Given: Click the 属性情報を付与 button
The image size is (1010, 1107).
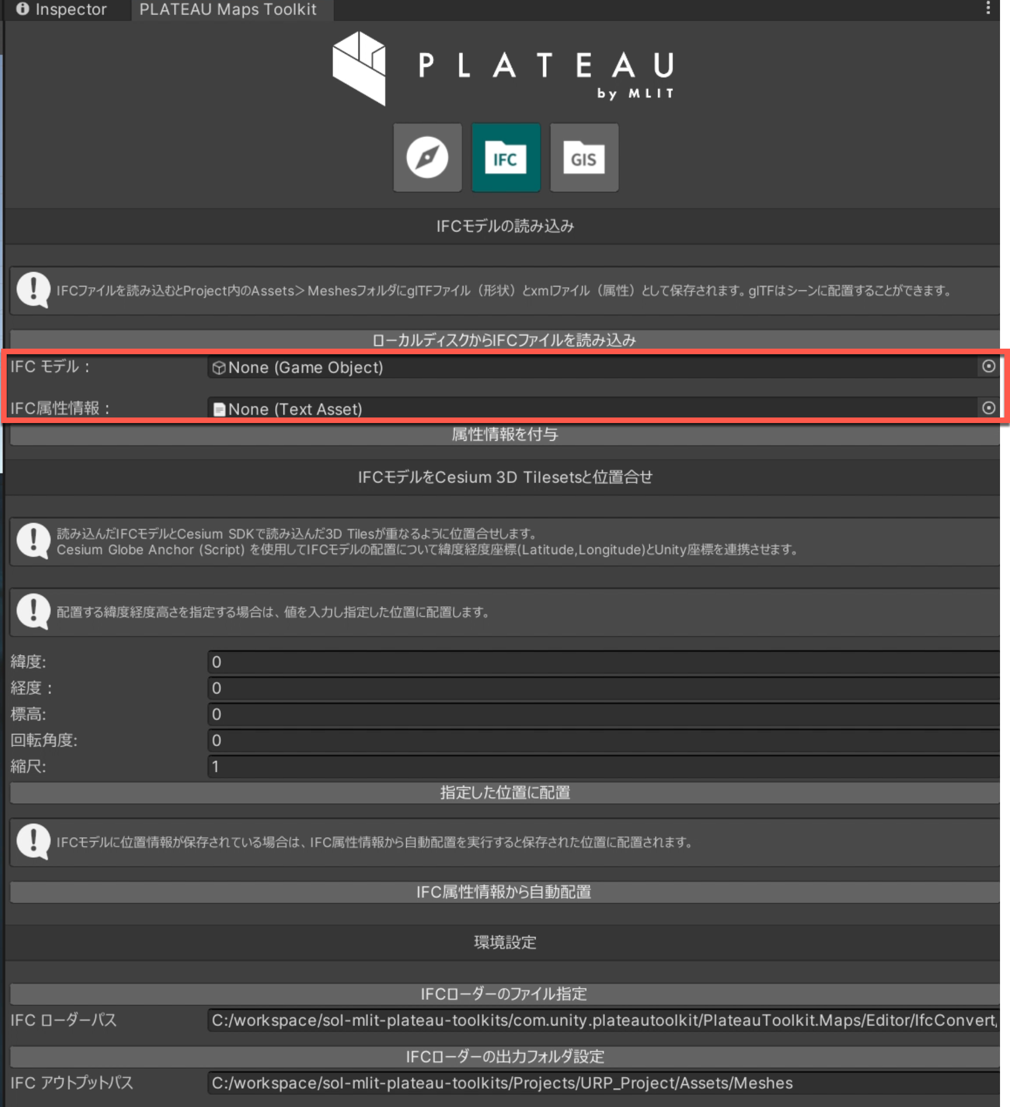Looking at the screenshot, I should click(504, 434).
